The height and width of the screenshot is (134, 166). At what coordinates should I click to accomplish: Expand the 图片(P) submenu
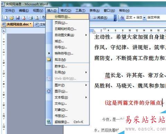[68, 85]
